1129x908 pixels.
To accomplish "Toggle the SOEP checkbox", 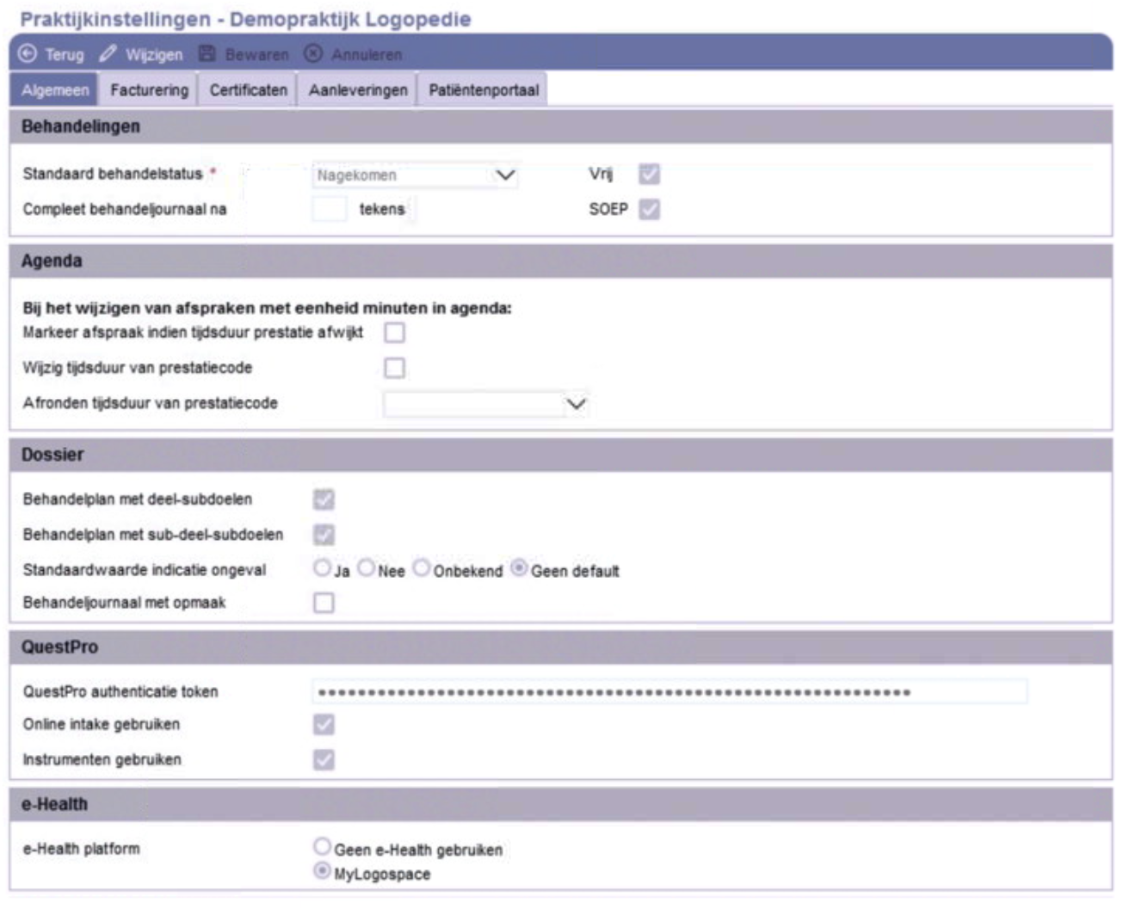I will [649, 209].
